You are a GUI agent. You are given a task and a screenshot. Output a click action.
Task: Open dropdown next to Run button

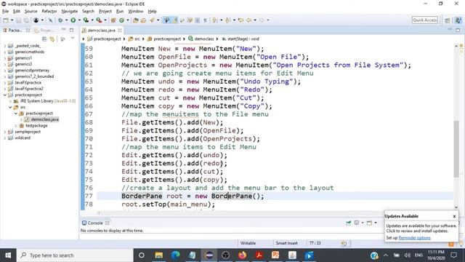point(79,20)
